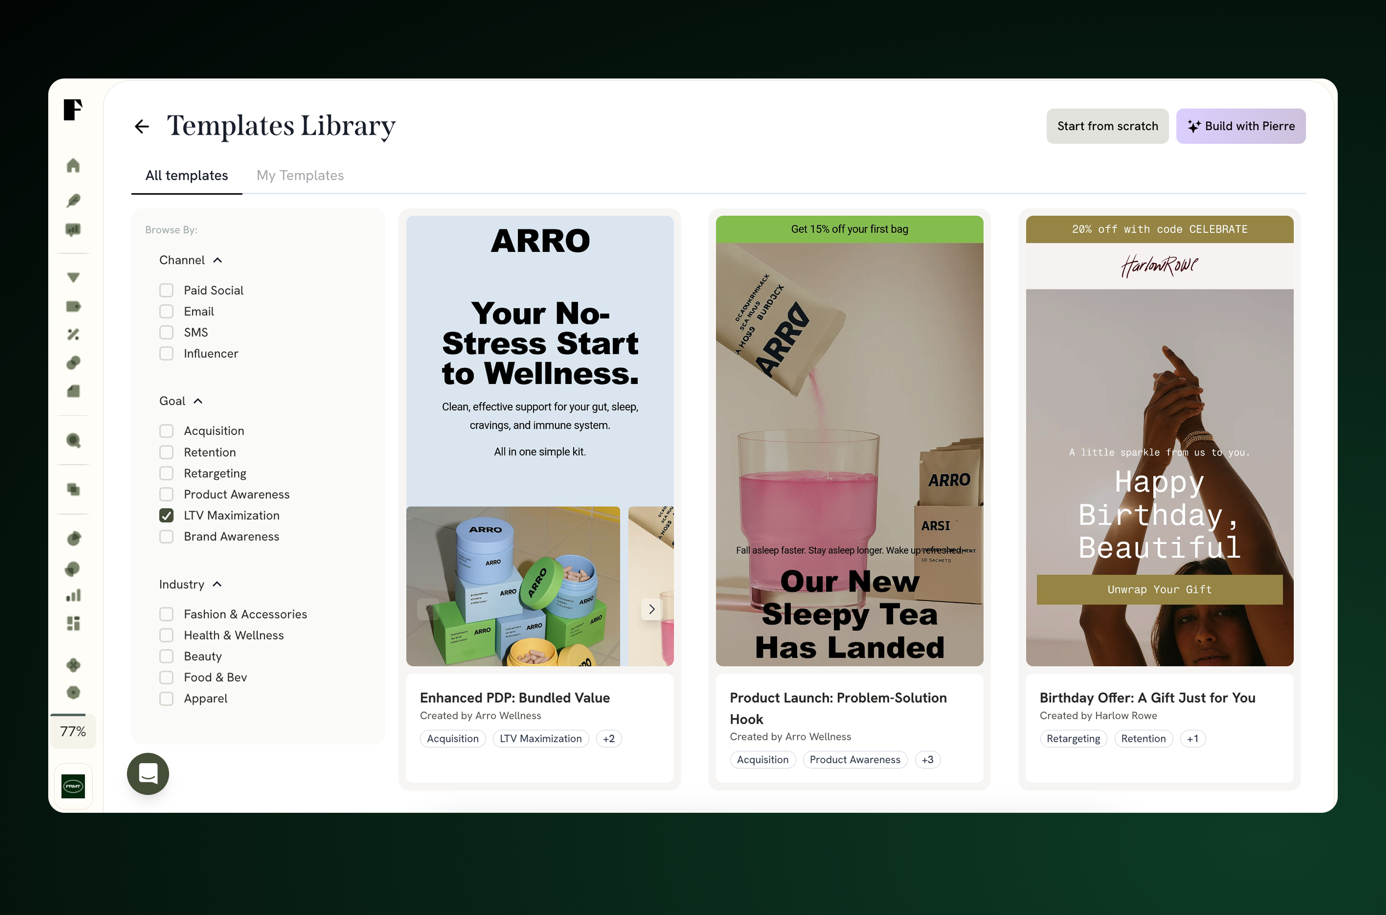The height and width of the screenshot is (915, 1386).
Task: Click the downward triangle funnel sidebar icon
Action: point(73,277)
